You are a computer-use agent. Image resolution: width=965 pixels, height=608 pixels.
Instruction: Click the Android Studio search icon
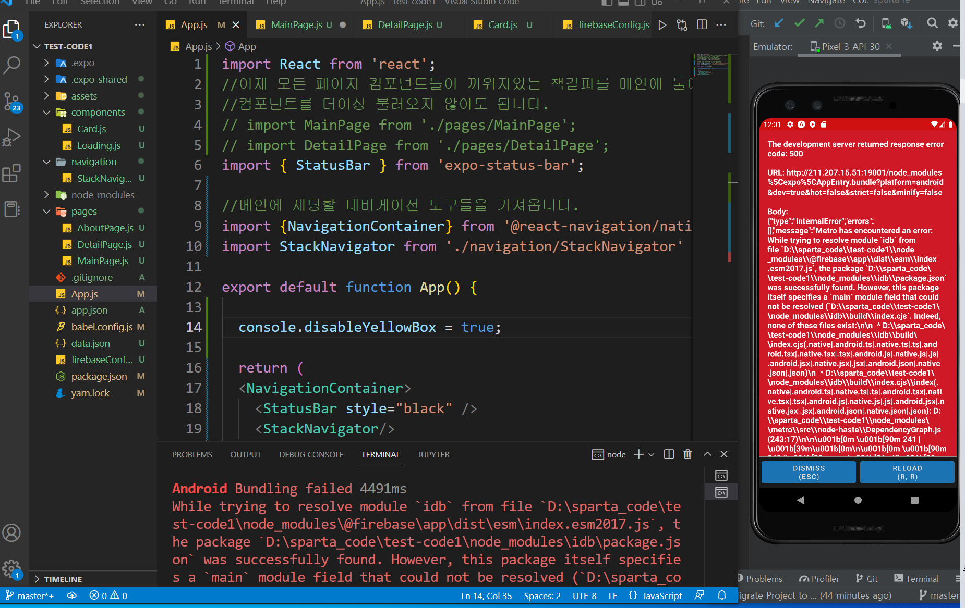932,23
